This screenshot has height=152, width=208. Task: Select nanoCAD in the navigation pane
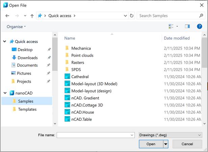pyautogui.click(x=24, y=93)
